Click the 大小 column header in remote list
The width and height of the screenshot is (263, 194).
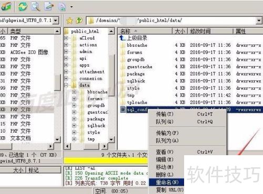tap(180, 31)
